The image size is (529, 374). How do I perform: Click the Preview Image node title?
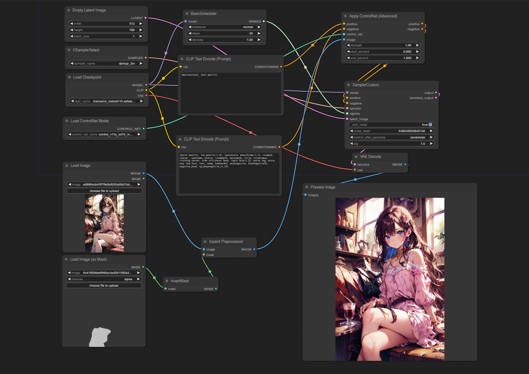(323, 187)
